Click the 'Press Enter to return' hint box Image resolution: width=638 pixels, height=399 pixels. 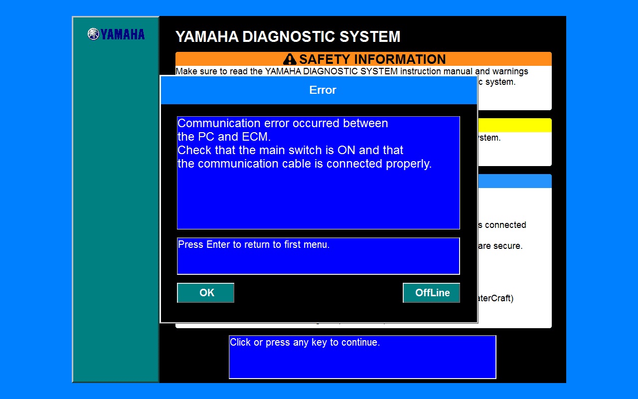click(318, 256)
